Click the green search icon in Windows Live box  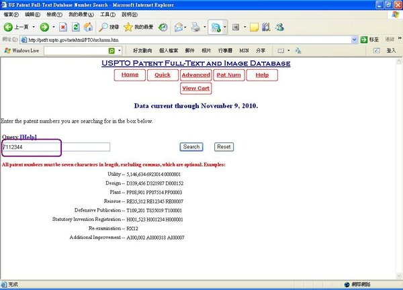[x=111, y=50]
